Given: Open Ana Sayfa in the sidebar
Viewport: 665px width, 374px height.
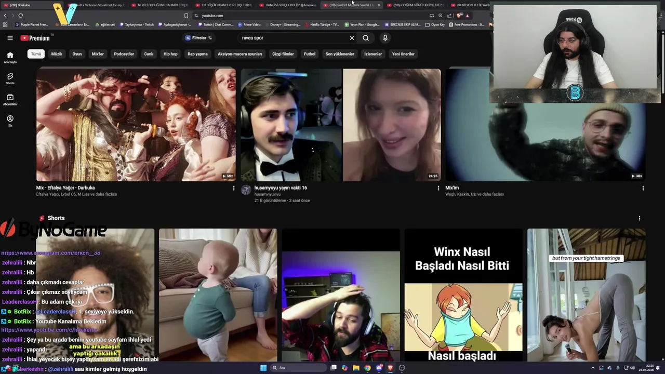Looking at the screenshot, I should tap(10, 57).
